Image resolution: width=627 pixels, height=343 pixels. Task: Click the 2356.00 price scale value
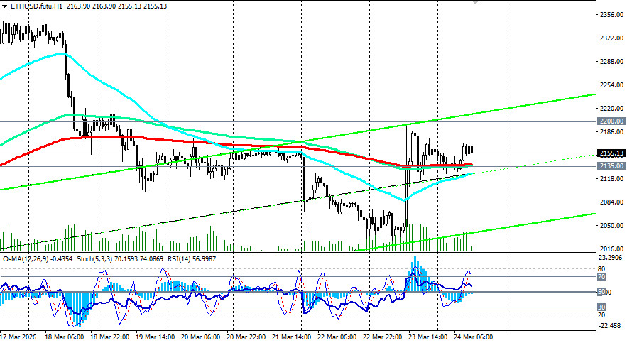point(612,15)
